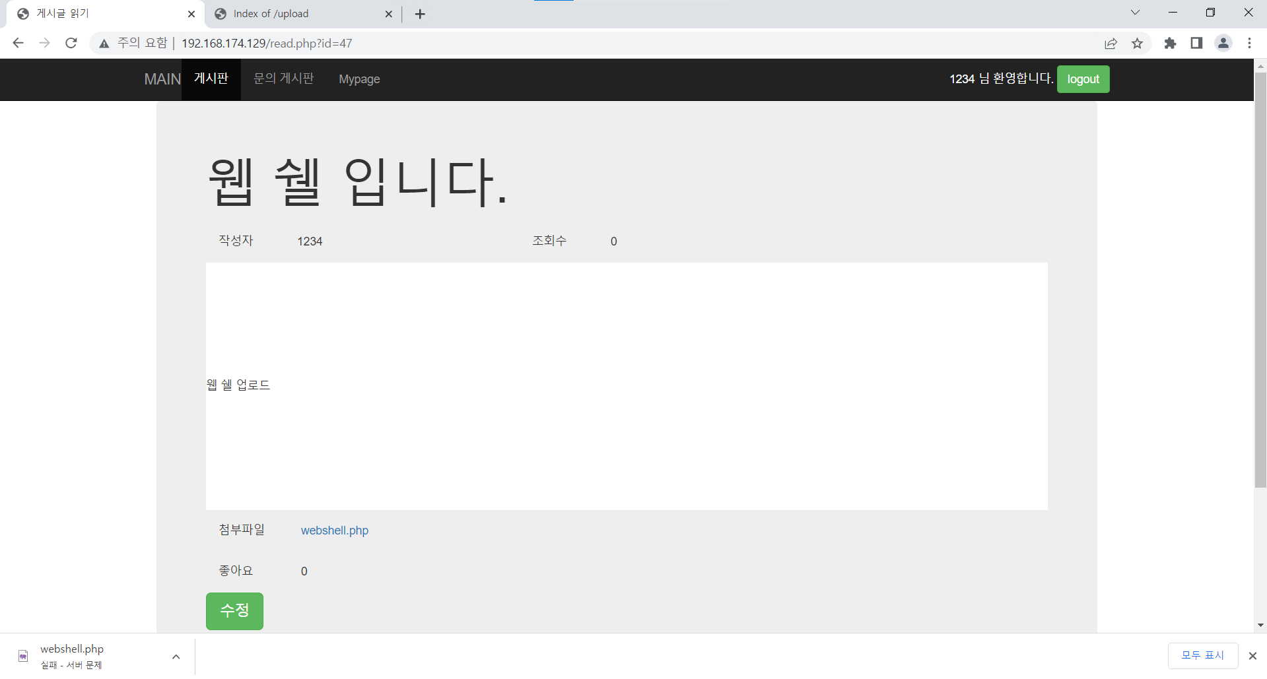Click the page vertical scrollbar thumb

click(x=1260, y=280)
